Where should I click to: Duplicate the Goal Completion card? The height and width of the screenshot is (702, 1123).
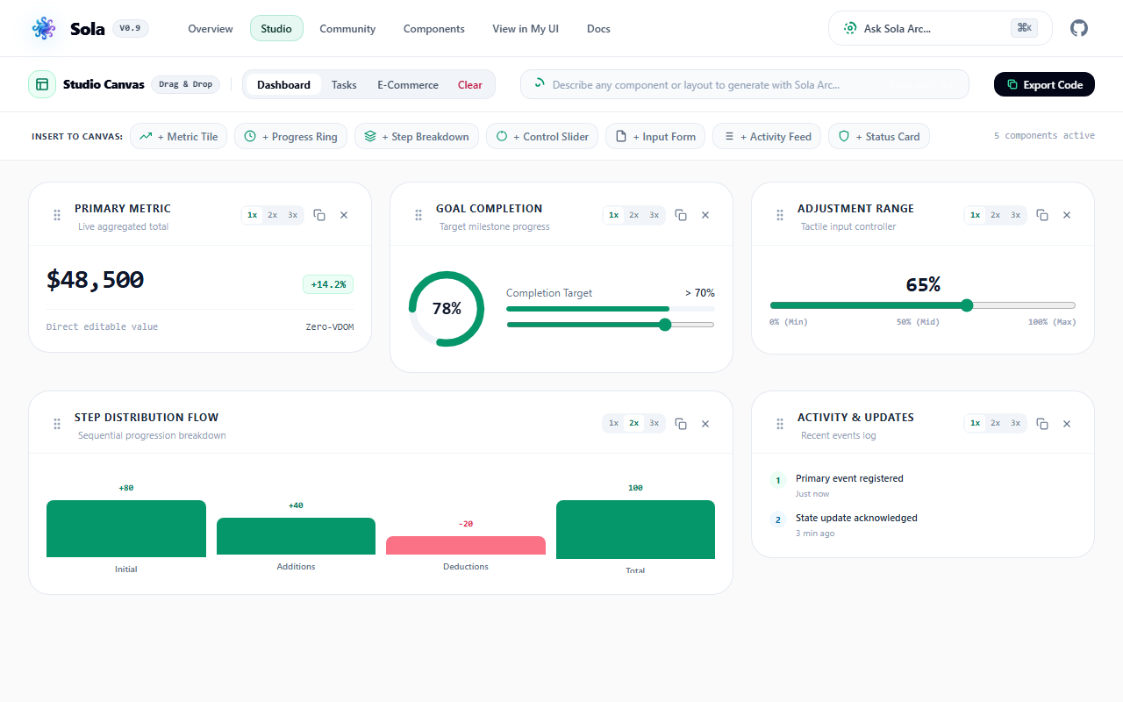tap(681, 215)
